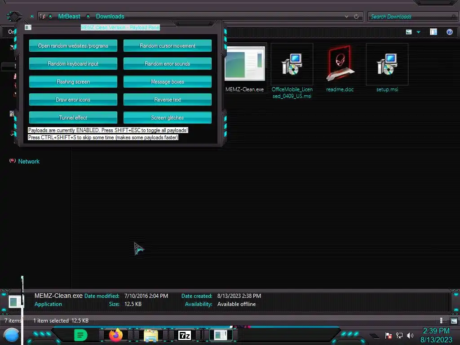
Task: Click the change view icon
Action: click(x=409, y=32)
